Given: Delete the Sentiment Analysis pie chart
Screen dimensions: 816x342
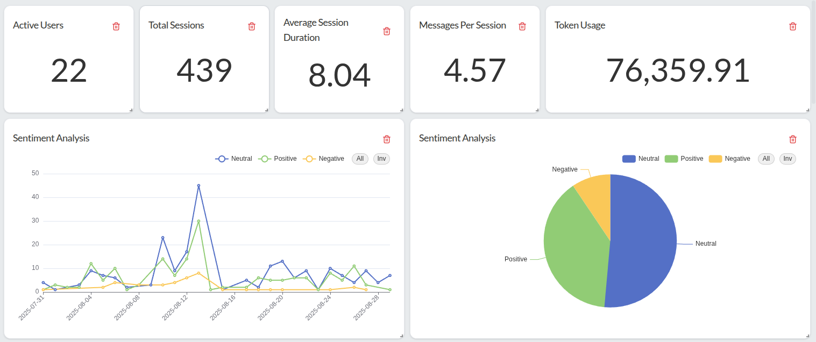Looking at the screenshot, I should pyautogui.click(x=792, y=139).
